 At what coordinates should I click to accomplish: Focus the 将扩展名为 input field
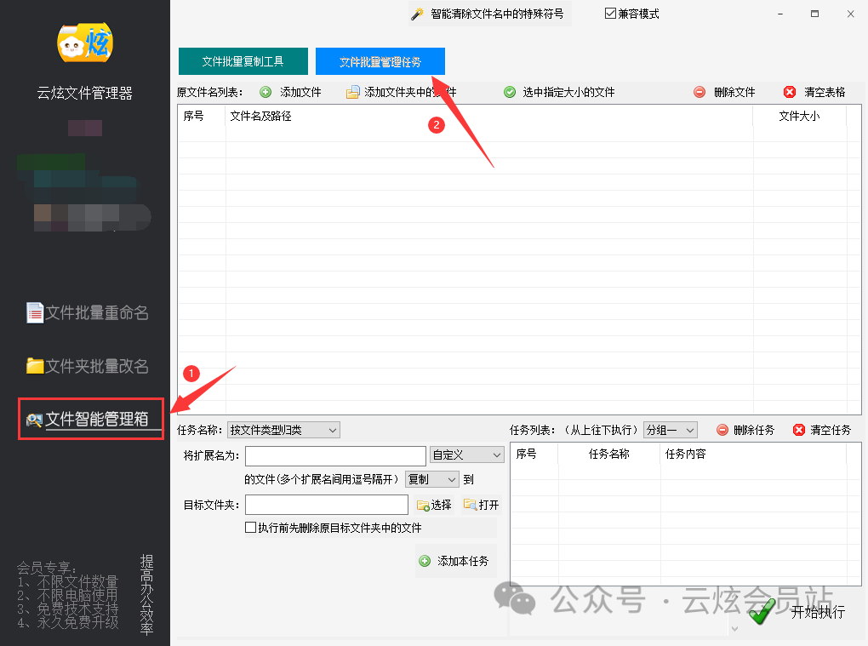point(335,455)
